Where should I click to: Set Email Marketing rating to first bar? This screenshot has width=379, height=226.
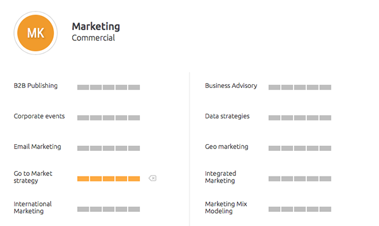pyautogui.click(x=83, y=148)
